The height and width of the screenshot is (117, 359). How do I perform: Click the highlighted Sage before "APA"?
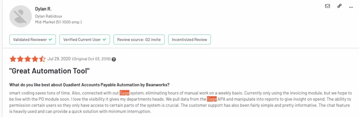click(x=212, y=99)
